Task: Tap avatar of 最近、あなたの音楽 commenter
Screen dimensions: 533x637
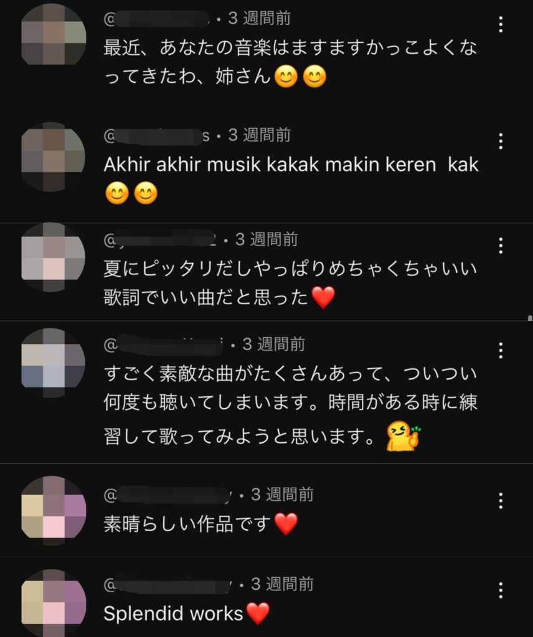Action: [x=54, y=34]
